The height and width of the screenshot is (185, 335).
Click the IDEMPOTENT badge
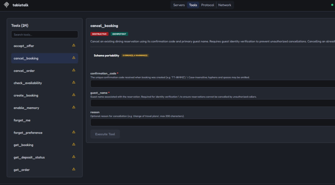click(119, 34)
